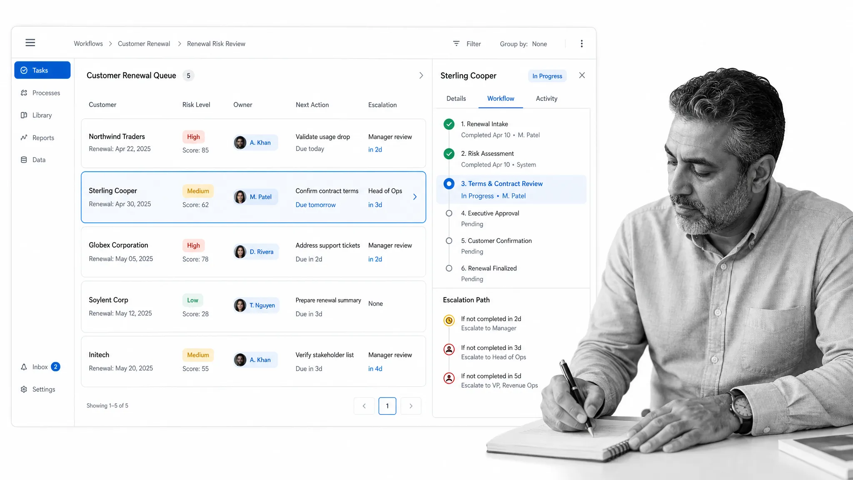
Task: Click M. Patel avatar in Sterling Cooper row
Action: tap(240, 197)
